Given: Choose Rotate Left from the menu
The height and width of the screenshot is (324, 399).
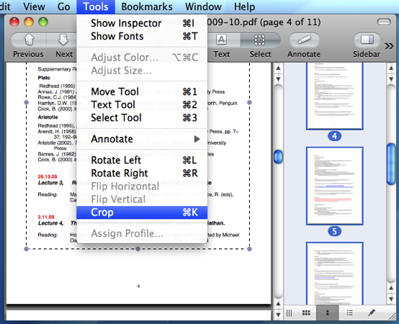Looking at the screenshot, I should [x=142, y=161].
